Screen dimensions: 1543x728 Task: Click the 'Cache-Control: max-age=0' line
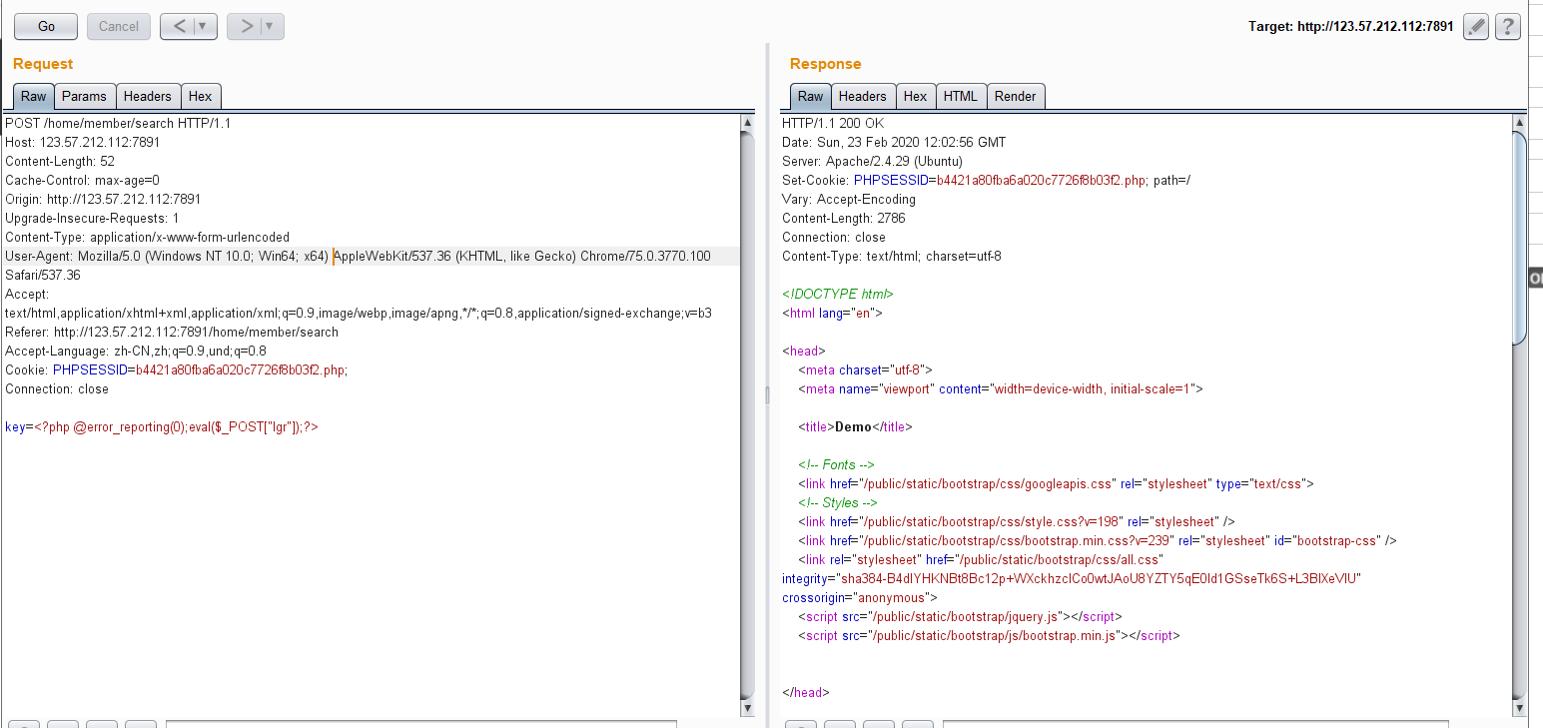[82, 181]
